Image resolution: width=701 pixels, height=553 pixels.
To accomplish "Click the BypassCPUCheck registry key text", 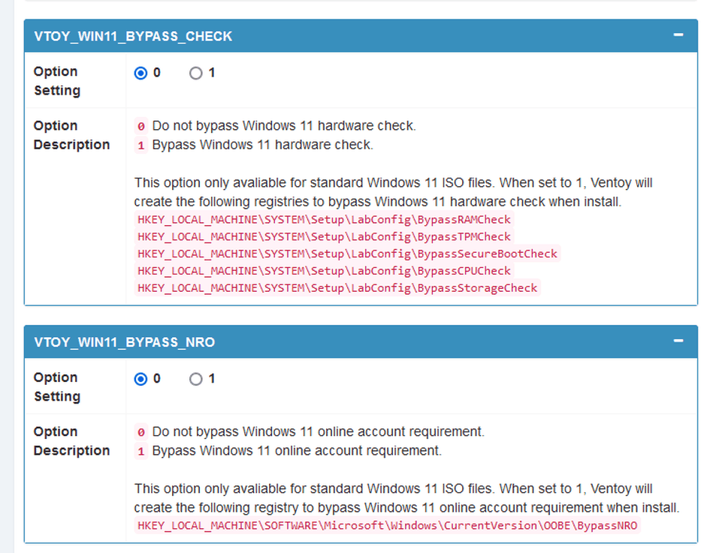I will tap(324, 271).
